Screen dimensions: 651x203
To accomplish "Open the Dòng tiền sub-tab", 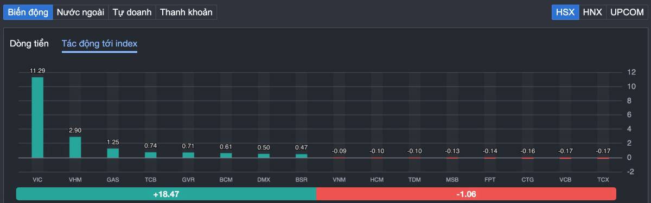I will 29,43.
